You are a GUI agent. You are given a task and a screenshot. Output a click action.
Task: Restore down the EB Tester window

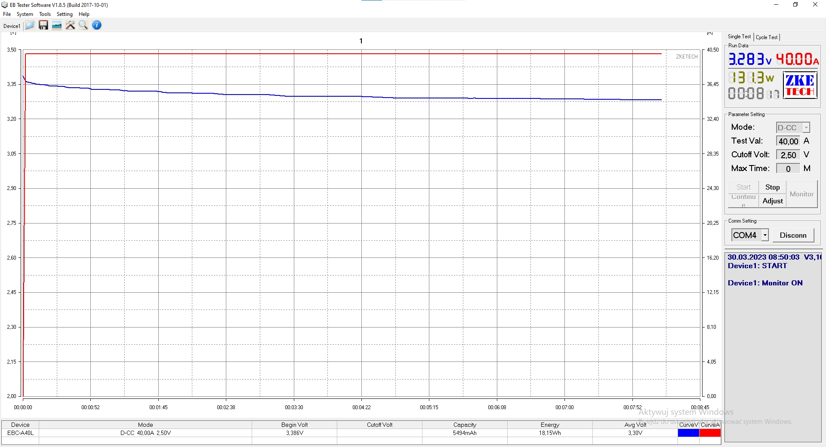coord(795,5)
